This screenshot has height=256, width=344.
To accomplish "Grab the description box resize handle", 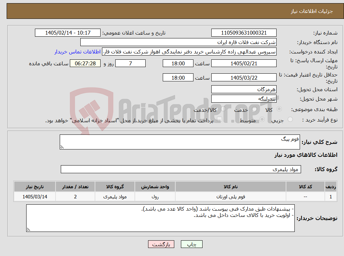I will (x=62, y=147).
